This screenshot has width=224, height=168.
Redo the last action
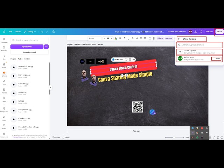47,31
